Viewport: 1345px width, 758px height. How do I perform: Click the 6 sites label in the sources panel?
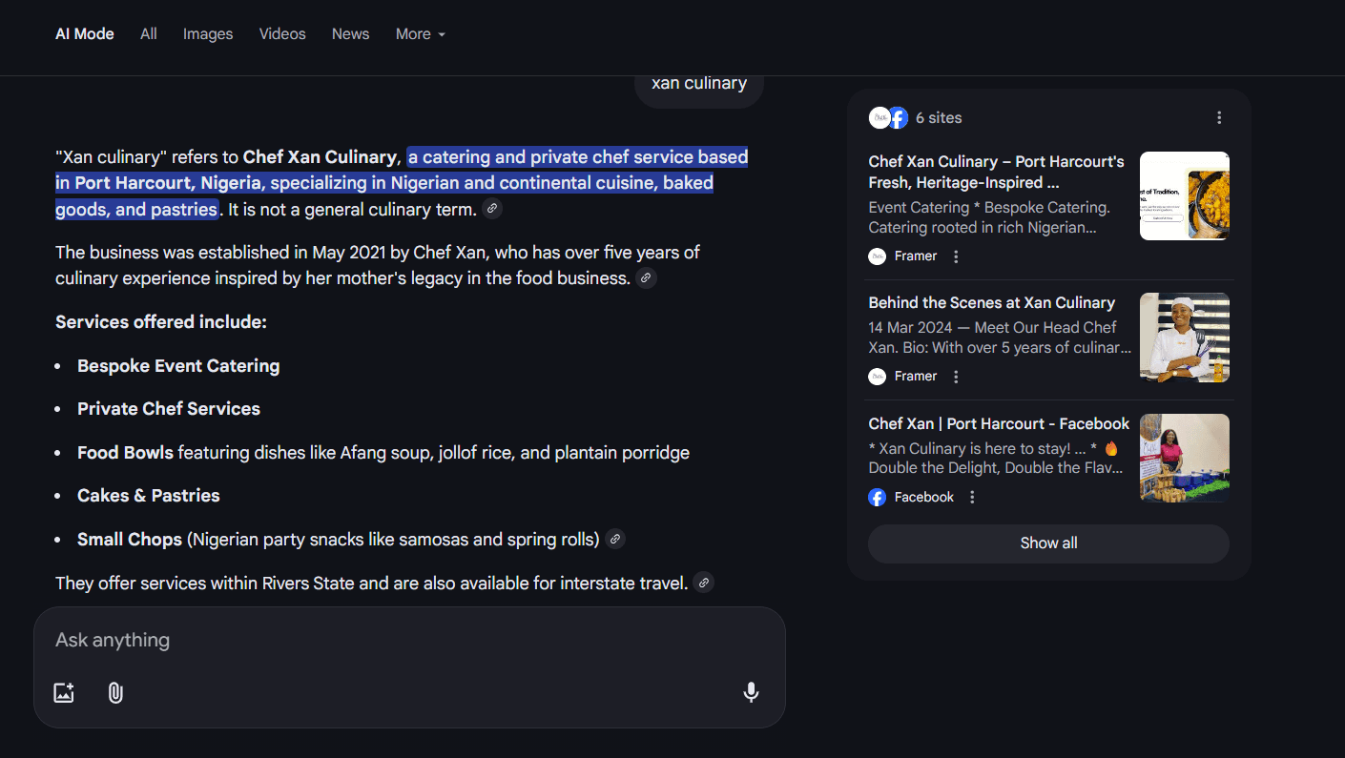(x=939, y=117)
